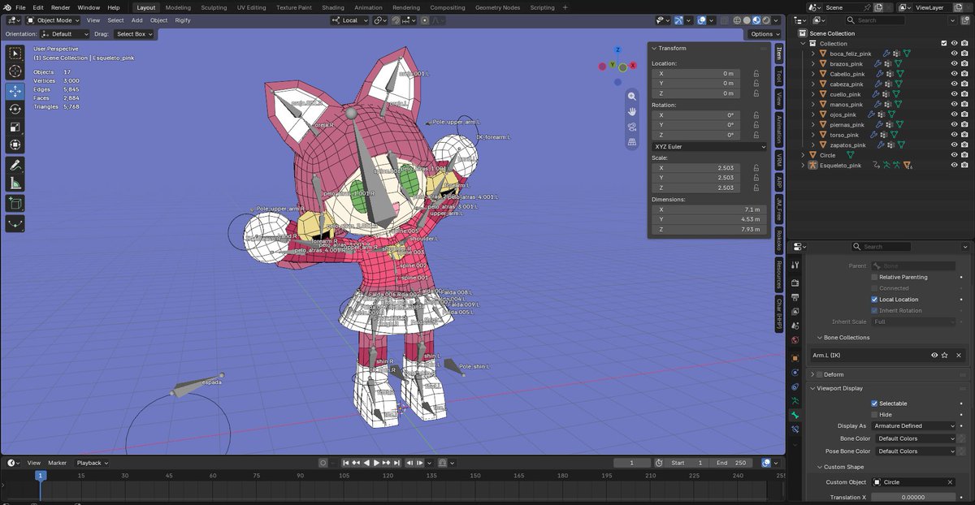
Task: Collapse the Viewport Display panel
Action: (813, 388)
